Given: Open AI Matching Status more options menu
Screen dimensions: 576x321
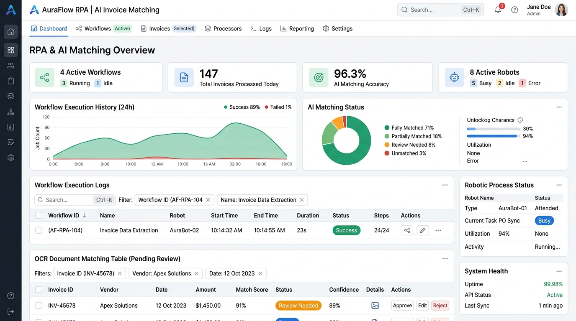Looking at the screenshot, I should click(559, 107).
